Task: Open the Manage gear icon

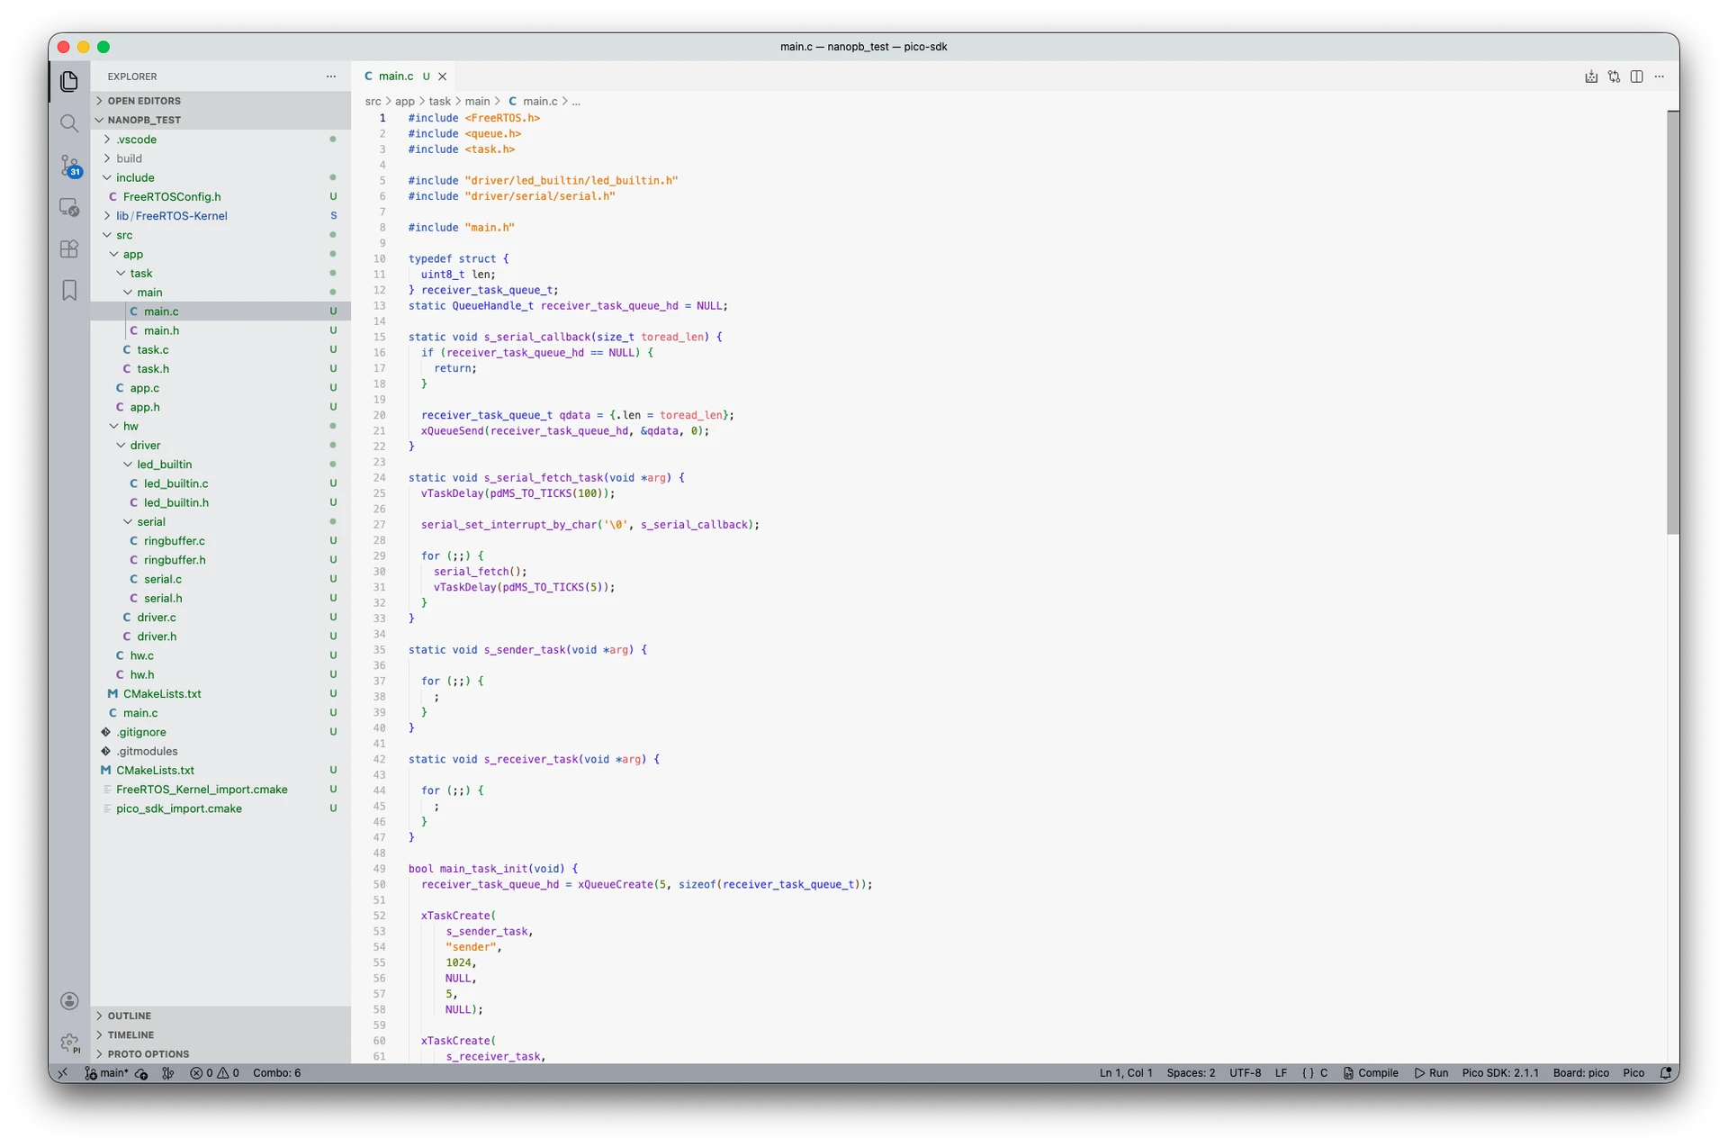Action: coord(69,1043)
